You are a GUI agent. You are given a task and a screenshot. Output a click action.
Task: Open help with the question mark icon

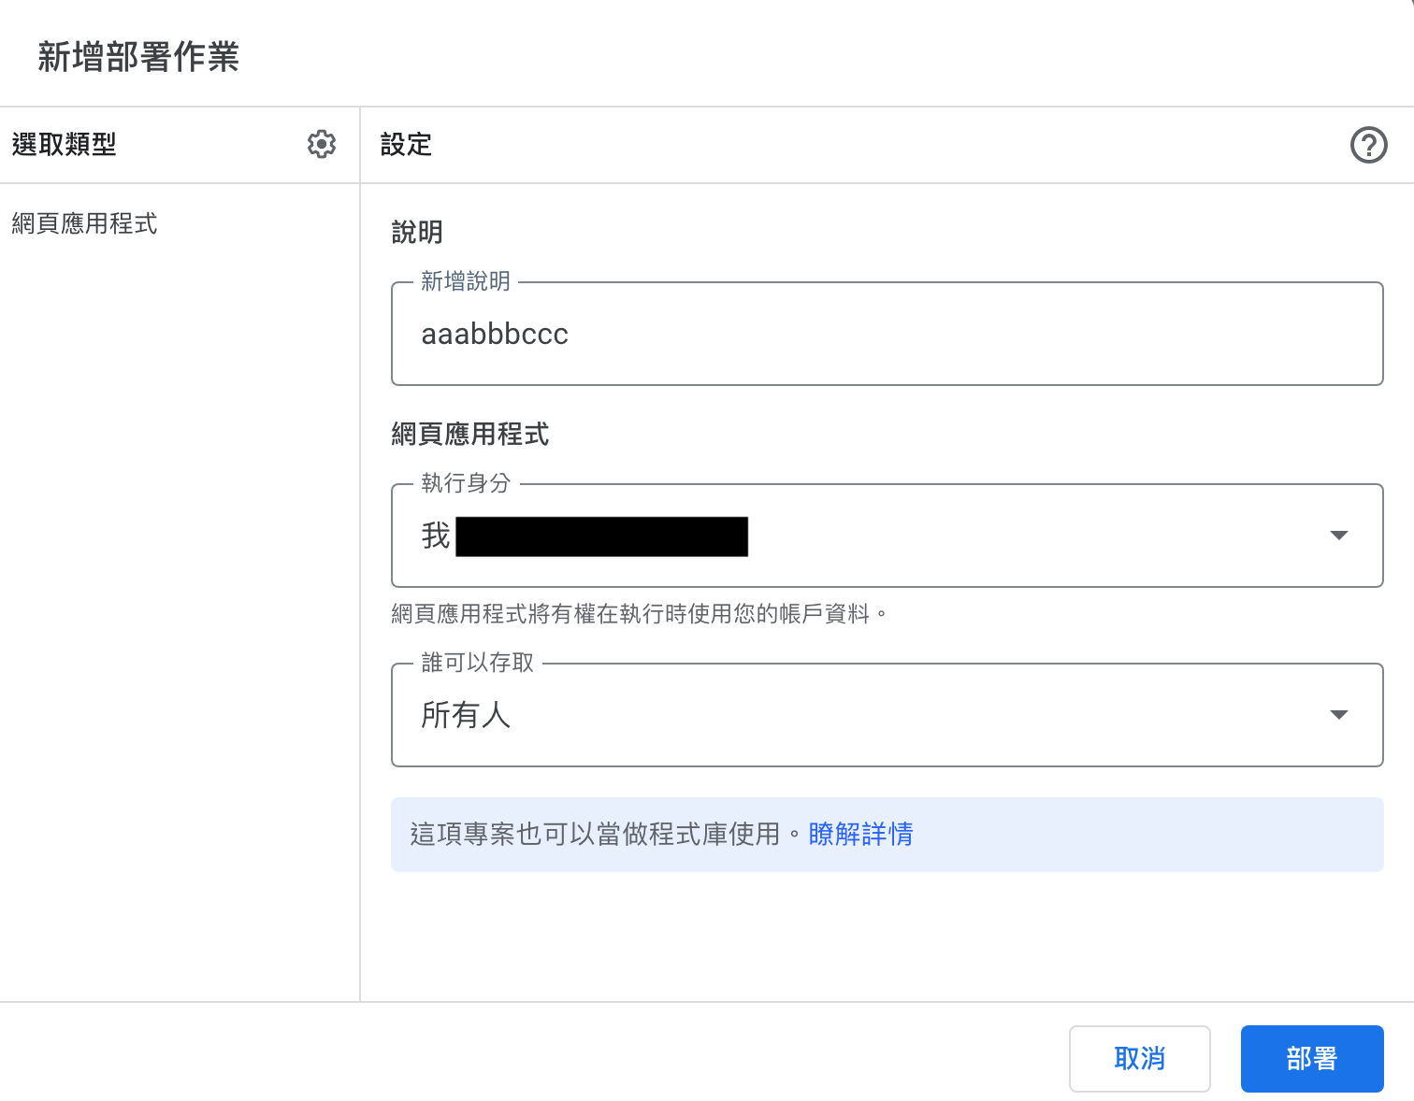1368,145
